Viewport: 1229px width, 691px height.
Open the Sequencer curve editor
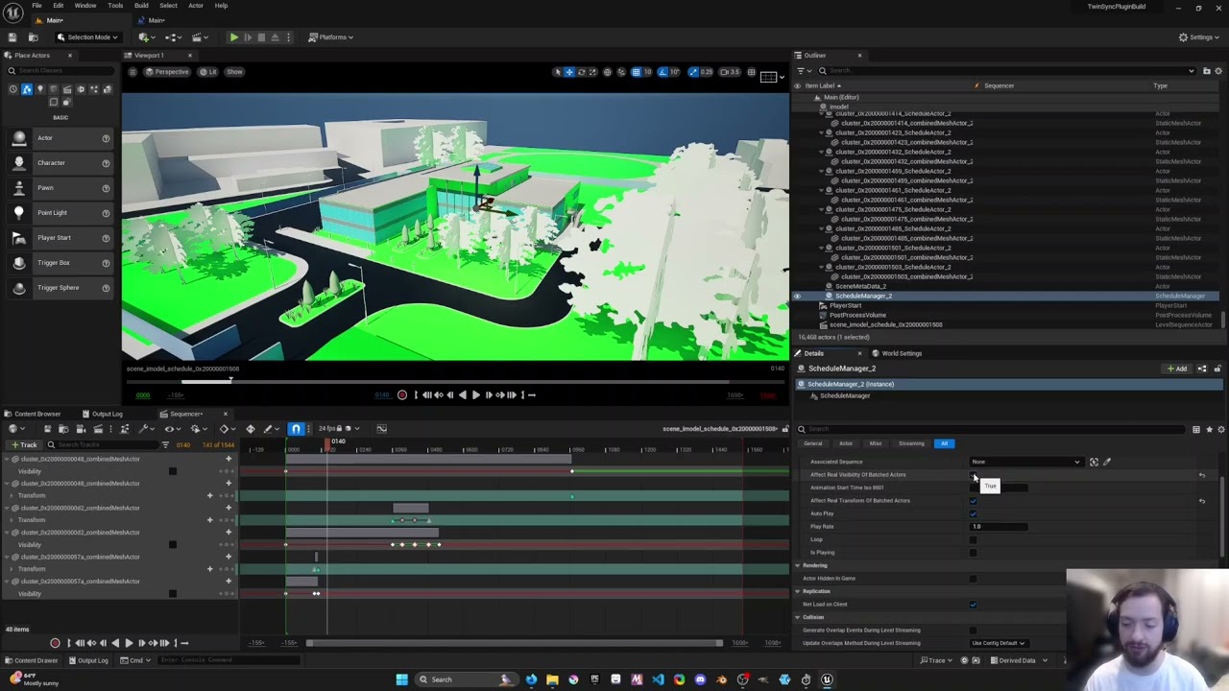381,429
